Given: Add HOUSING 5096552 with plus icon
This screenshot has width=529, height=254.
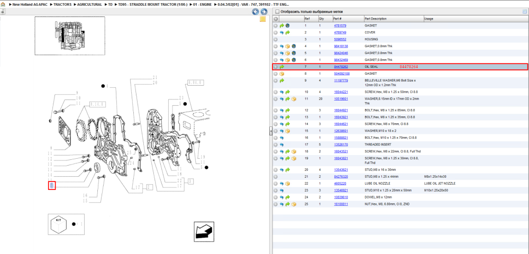Looking at the screenshot, I should (276, 40).
